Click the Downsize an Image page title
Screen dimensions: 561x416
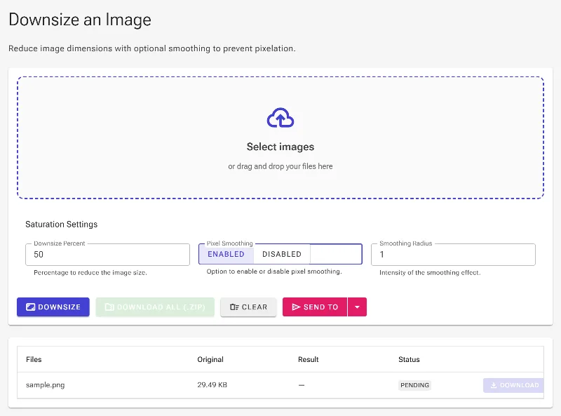[x=80, y=20]
